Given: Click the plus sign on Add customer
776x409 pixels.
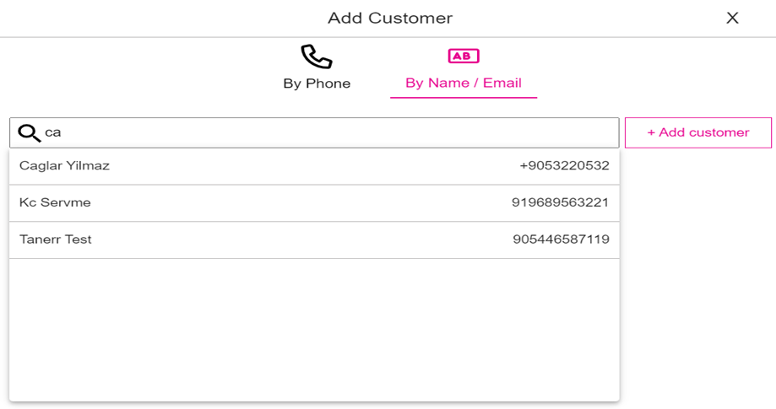Looking at the screenshot, I should 651,132.
